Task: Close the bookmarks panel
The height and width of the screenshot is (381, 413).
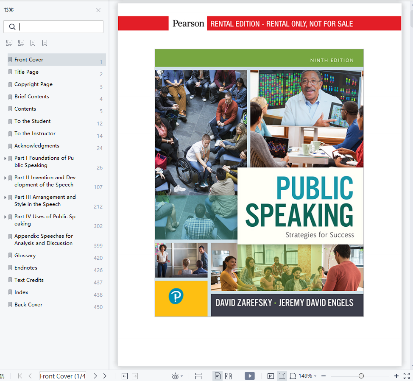Action: pos(98,10)
